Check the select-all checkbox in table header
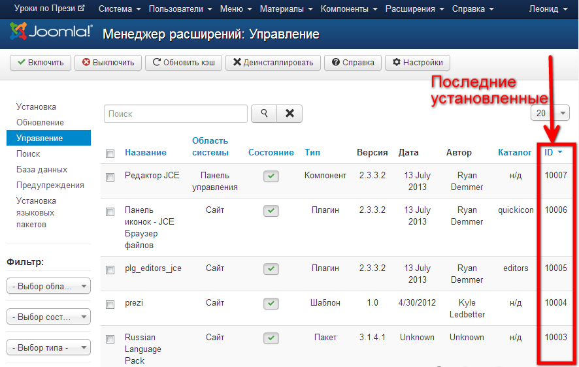The width and height of the screenshot is (579, 367). click(x=110, y=153)
